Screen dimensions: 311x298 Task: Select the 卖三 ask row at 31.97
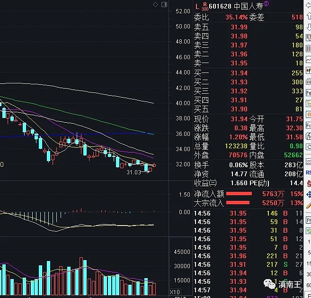[248, 45]
